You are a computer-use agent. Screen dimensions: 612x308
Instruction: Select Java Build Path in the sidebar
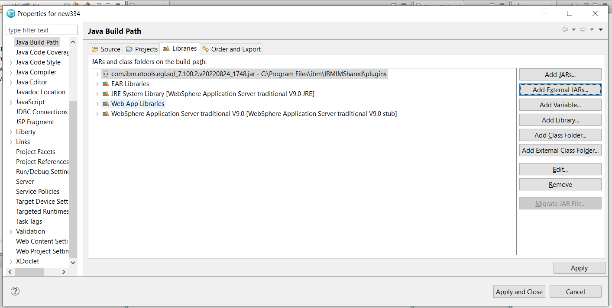click(37, 42)
